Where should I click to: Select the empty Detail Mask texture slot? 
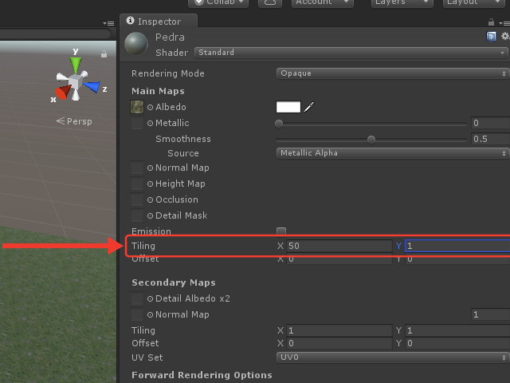[x=137, y=215]
